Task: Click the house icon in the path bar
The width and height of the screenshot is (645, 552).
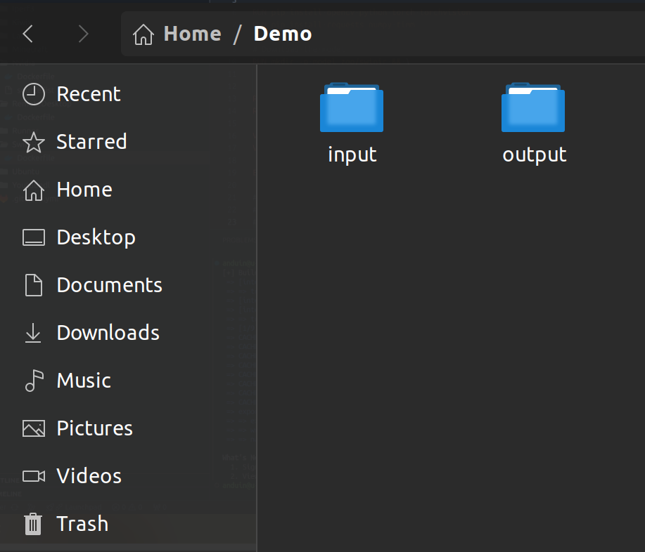Action: tap(143, 34)
